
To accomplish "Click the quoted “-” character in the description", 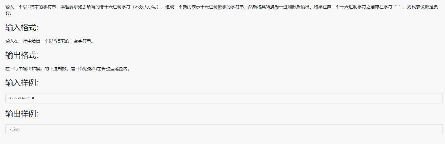I will coord(398,7).
